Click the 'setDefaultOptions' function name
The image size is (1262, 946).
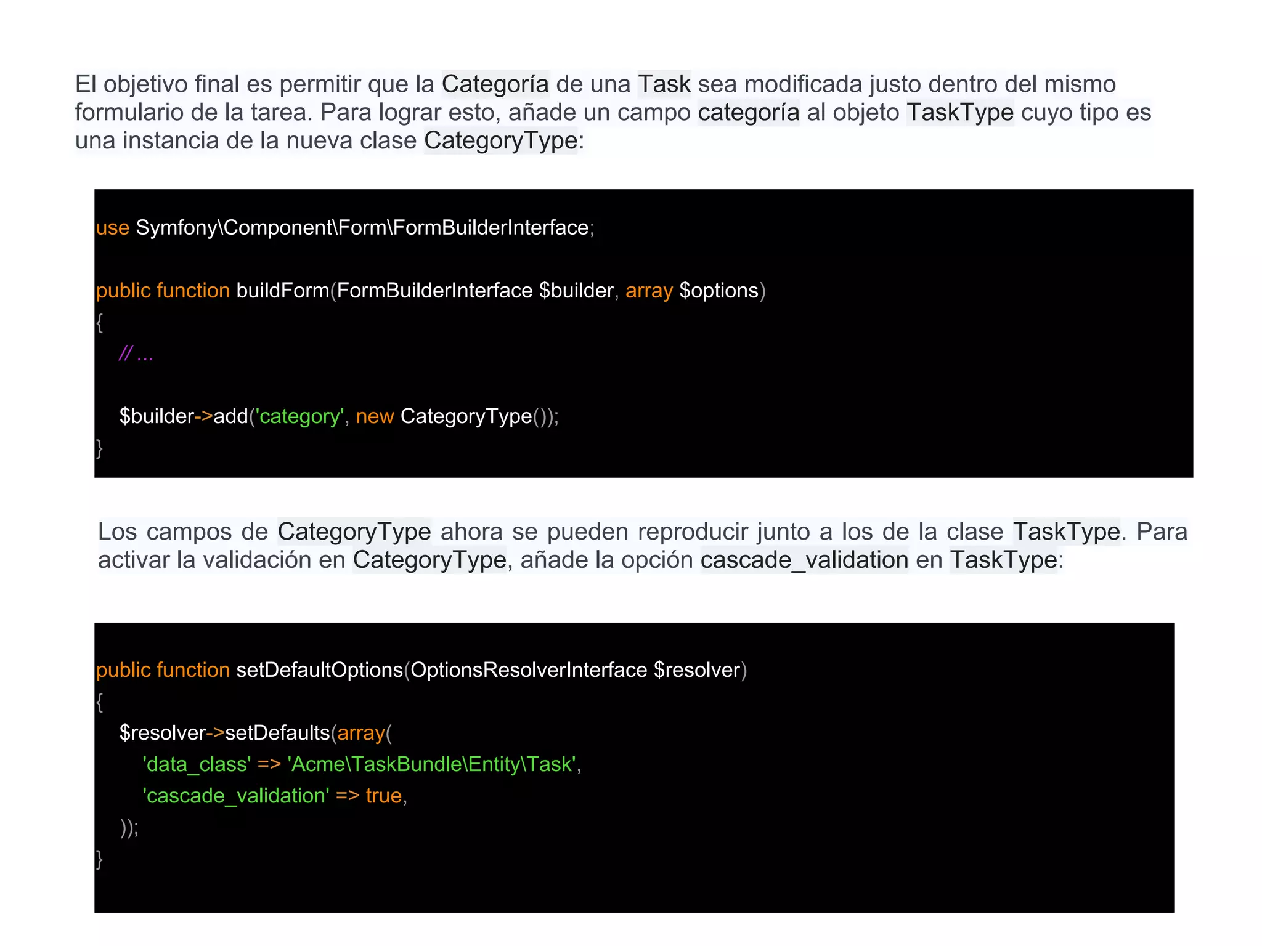click(x=319, y=670)
